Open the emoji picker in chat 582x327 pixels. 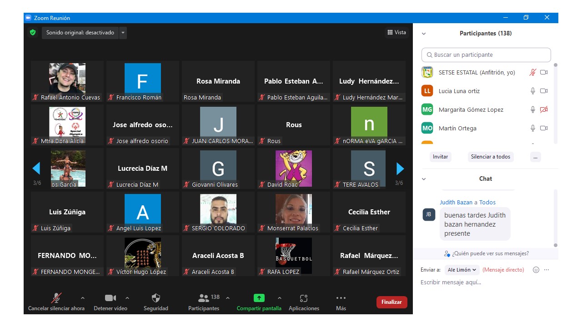pyautogui.click(x=536, y=270)
